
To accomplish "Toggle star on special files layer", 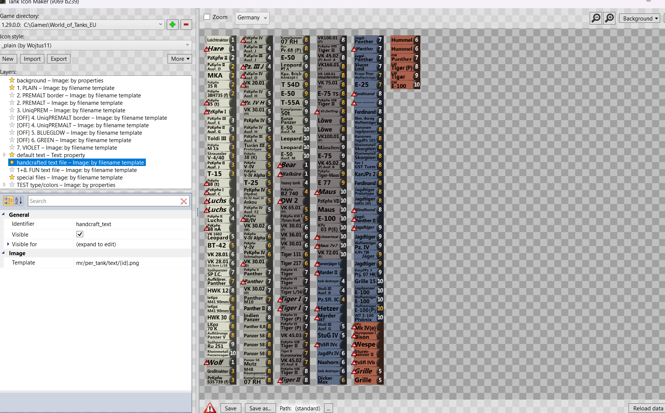I will point(12,177).
